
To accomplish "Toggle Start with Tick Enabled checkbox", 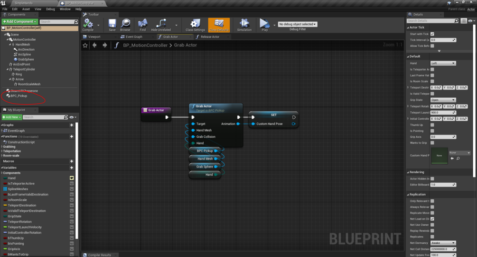I will pyautogui.click(x=432, y=34).
